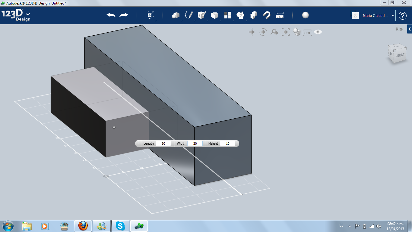Click the user profile avatar
The height and width of the screenshot is (232, 412).
(x=355, y=15)
